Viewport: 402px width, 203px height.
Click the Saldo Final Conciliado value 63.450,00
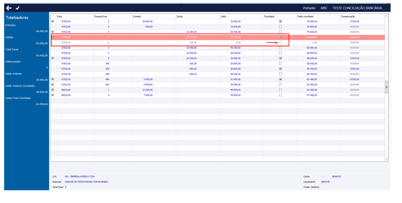[x=42, y=104]
